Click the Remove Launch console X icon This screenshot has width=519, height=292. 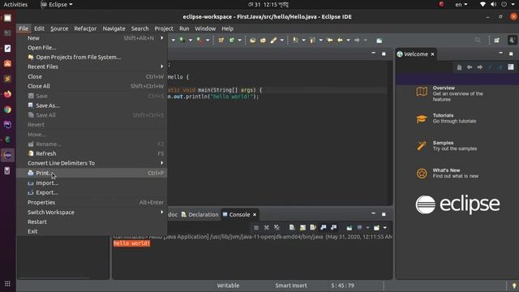pyautogui.click(x=267, y=227)
